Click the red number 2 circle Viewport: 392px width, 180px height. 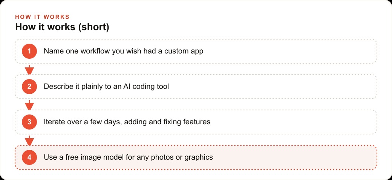(29, 87)
